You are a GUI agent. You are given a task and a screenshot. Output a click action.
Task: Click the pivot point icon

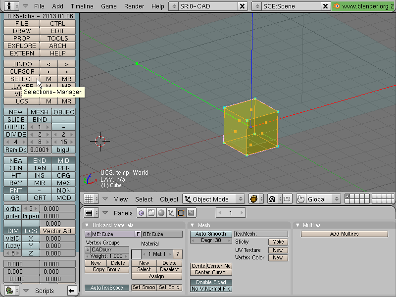click(x=272, y=199)
